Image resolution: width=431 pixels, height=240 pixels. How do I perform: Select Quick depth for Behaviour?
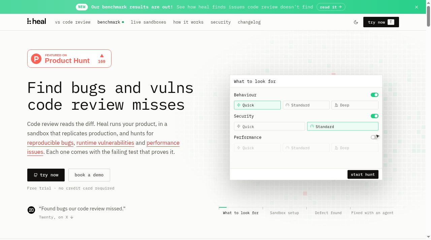[x=257, y=105]
